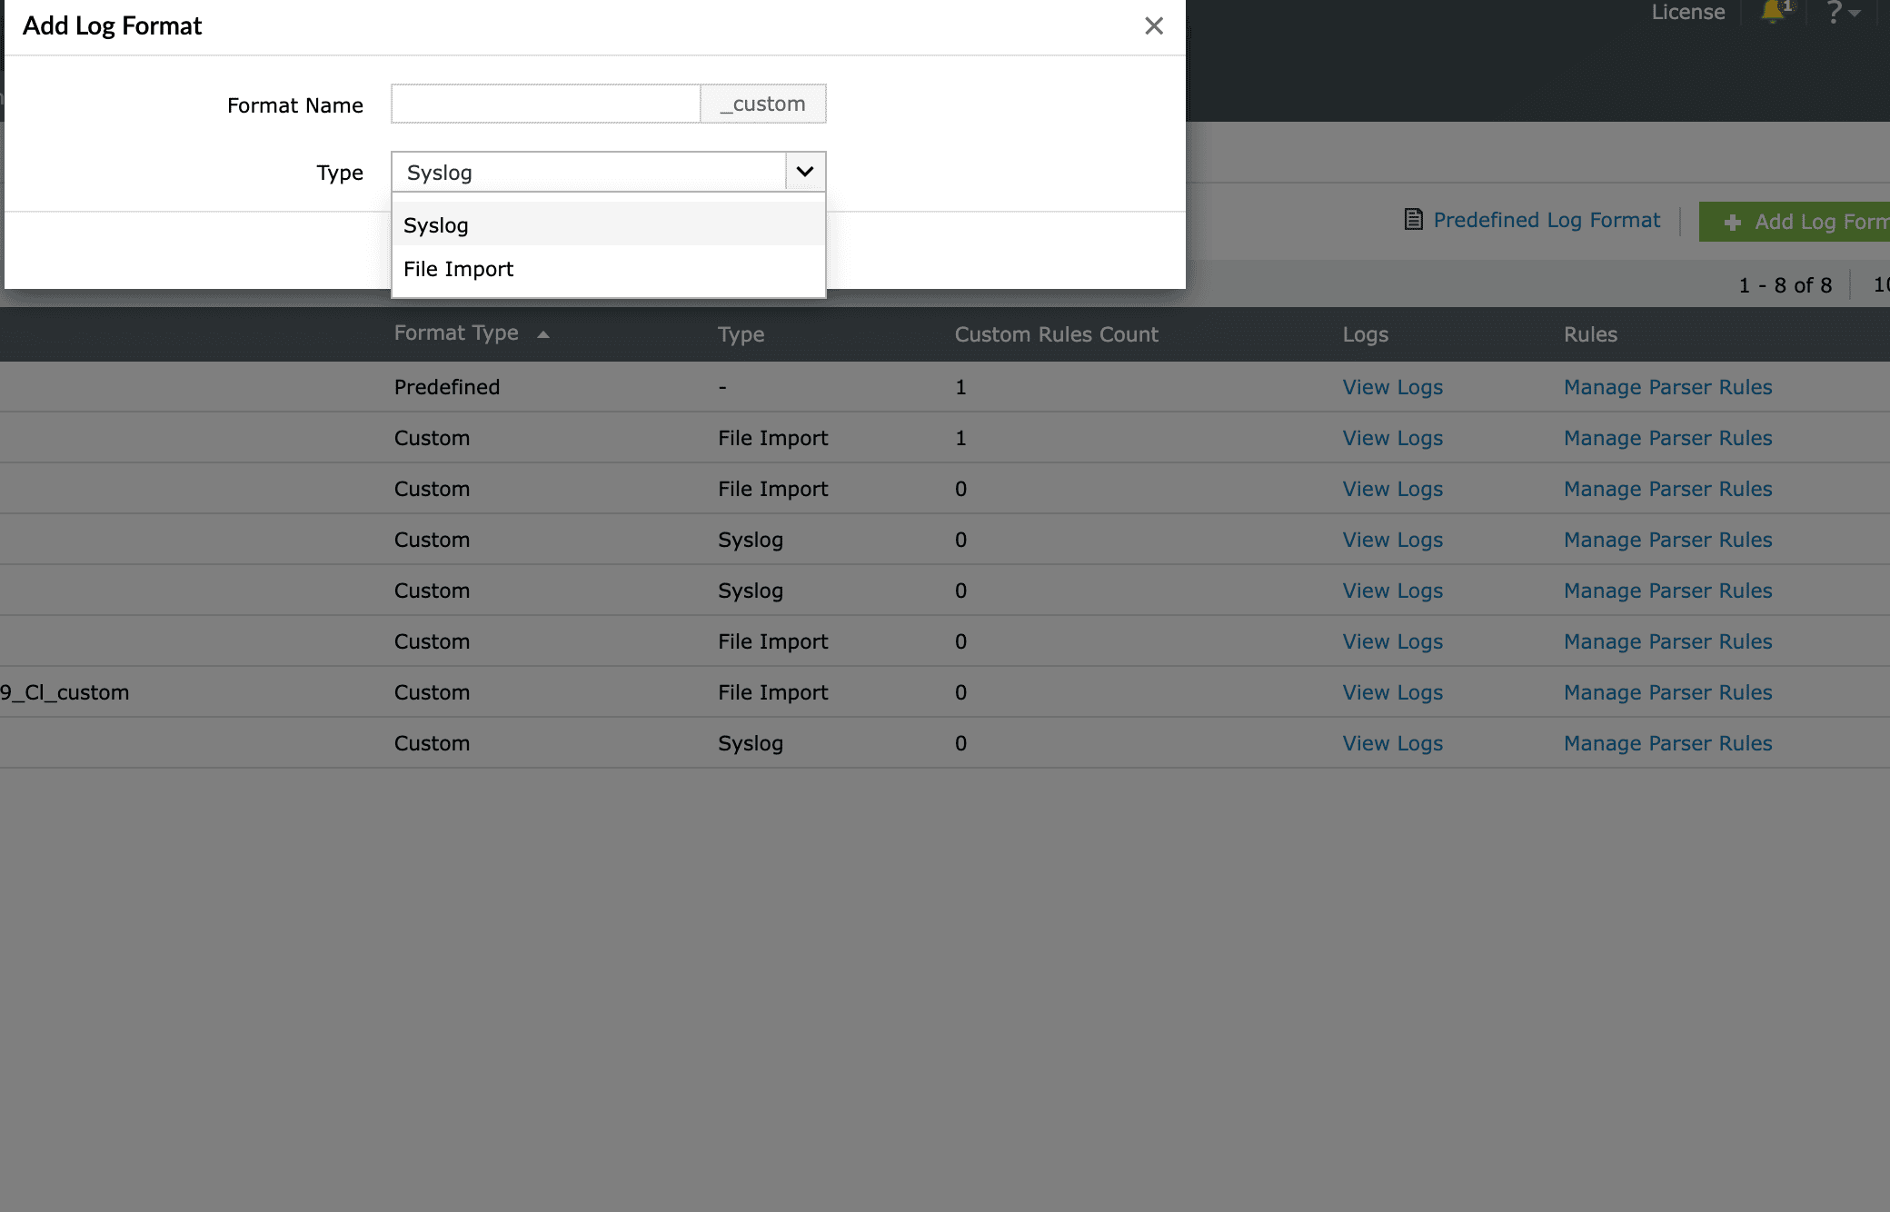This screenshot has height=1212, width=1890.
Task: Click the _custom suffix label
Action: [763, 104]
